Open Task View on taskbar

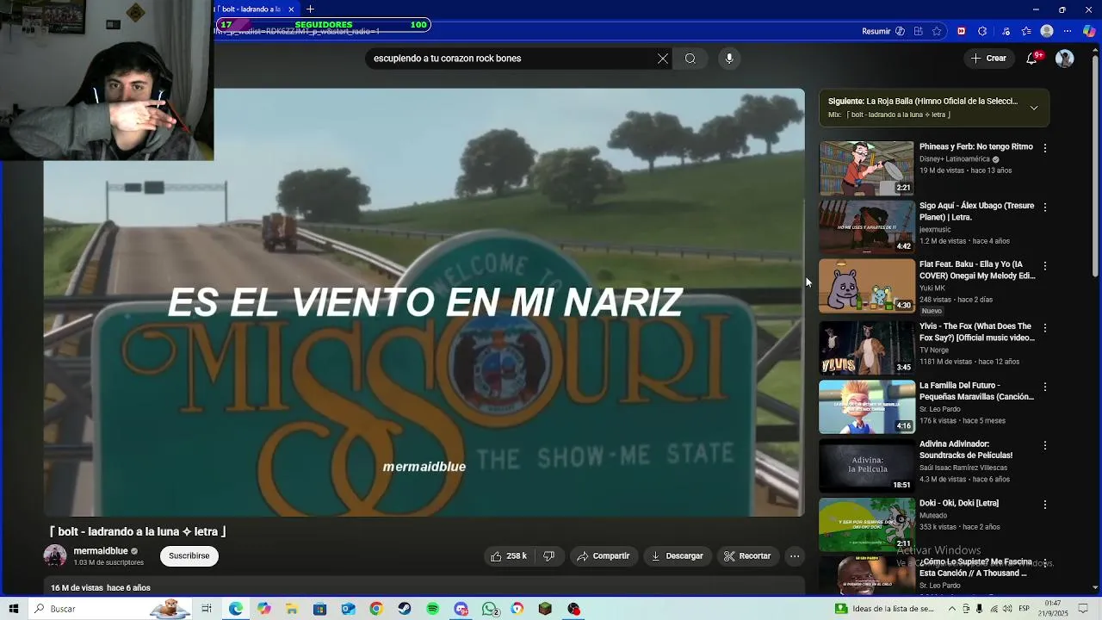pyautogui.click(x=207, y=609)
